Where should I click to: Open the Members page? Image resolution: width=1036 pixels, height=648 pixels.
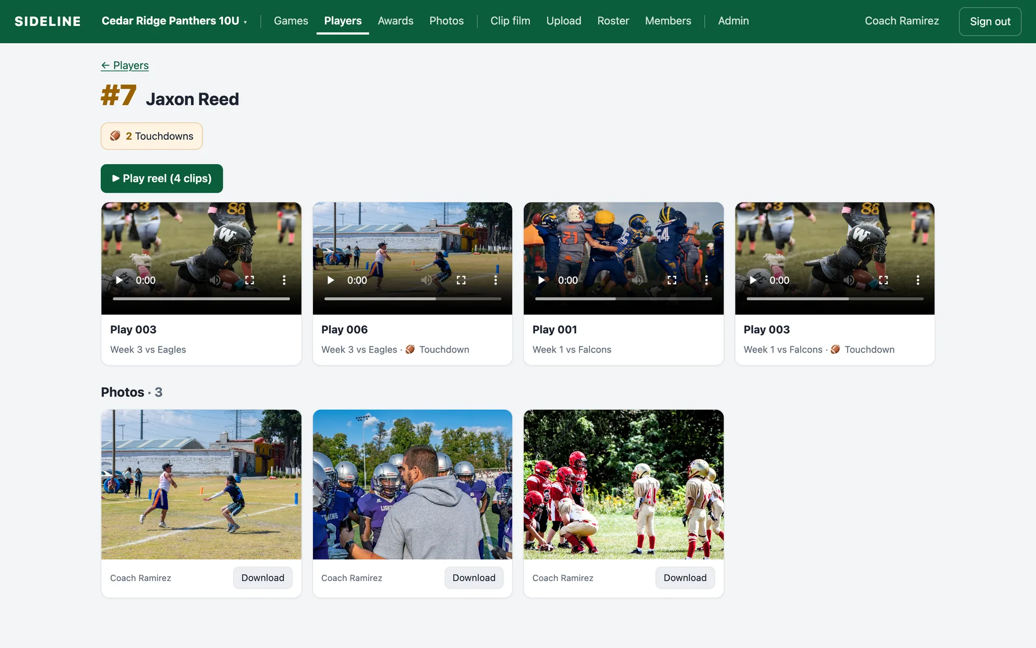668,21
